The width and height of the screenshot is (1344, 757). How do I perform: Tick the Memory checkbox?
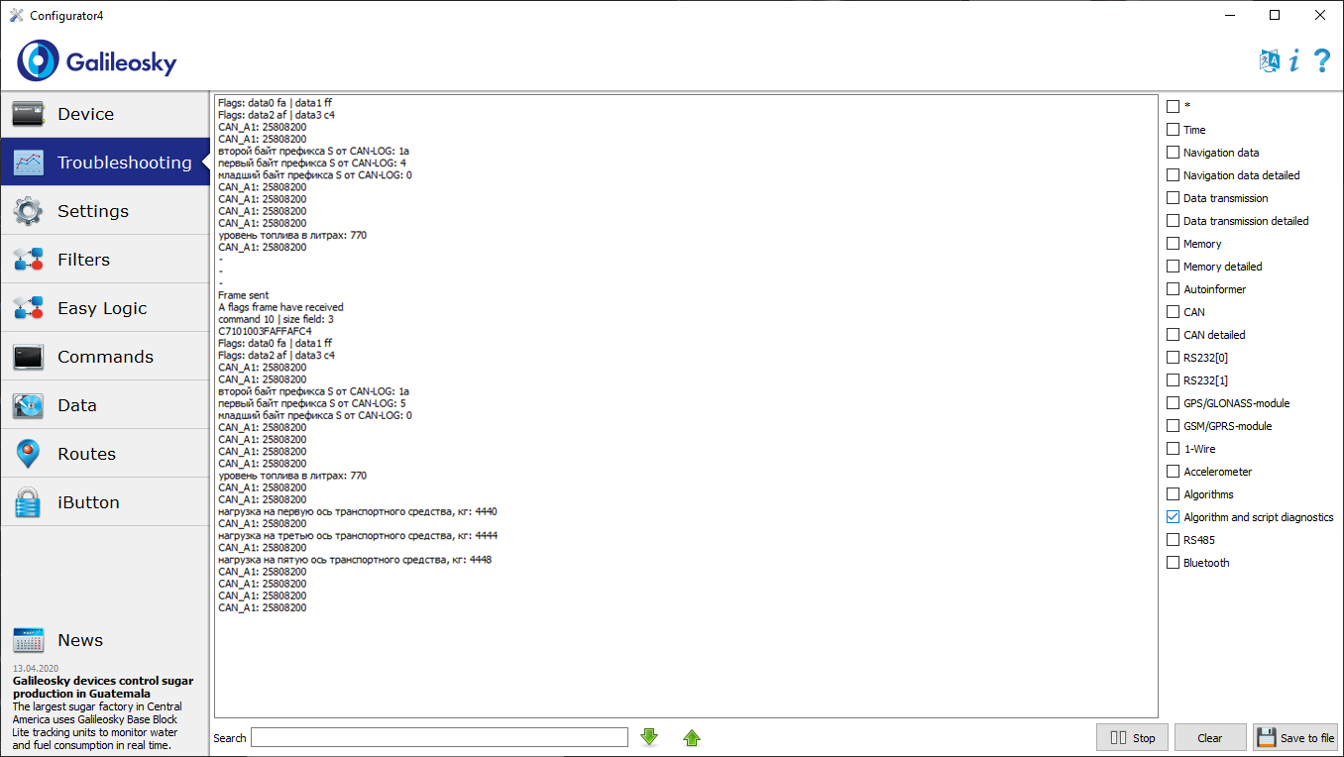point(1174,244)
